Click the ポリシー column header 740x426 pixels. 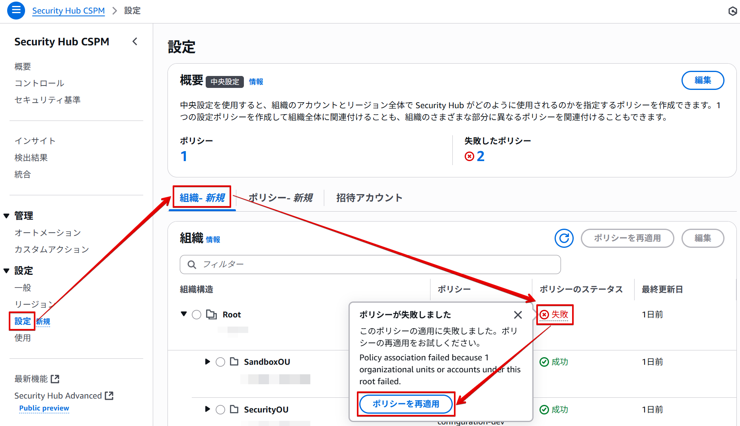[454, 289]
